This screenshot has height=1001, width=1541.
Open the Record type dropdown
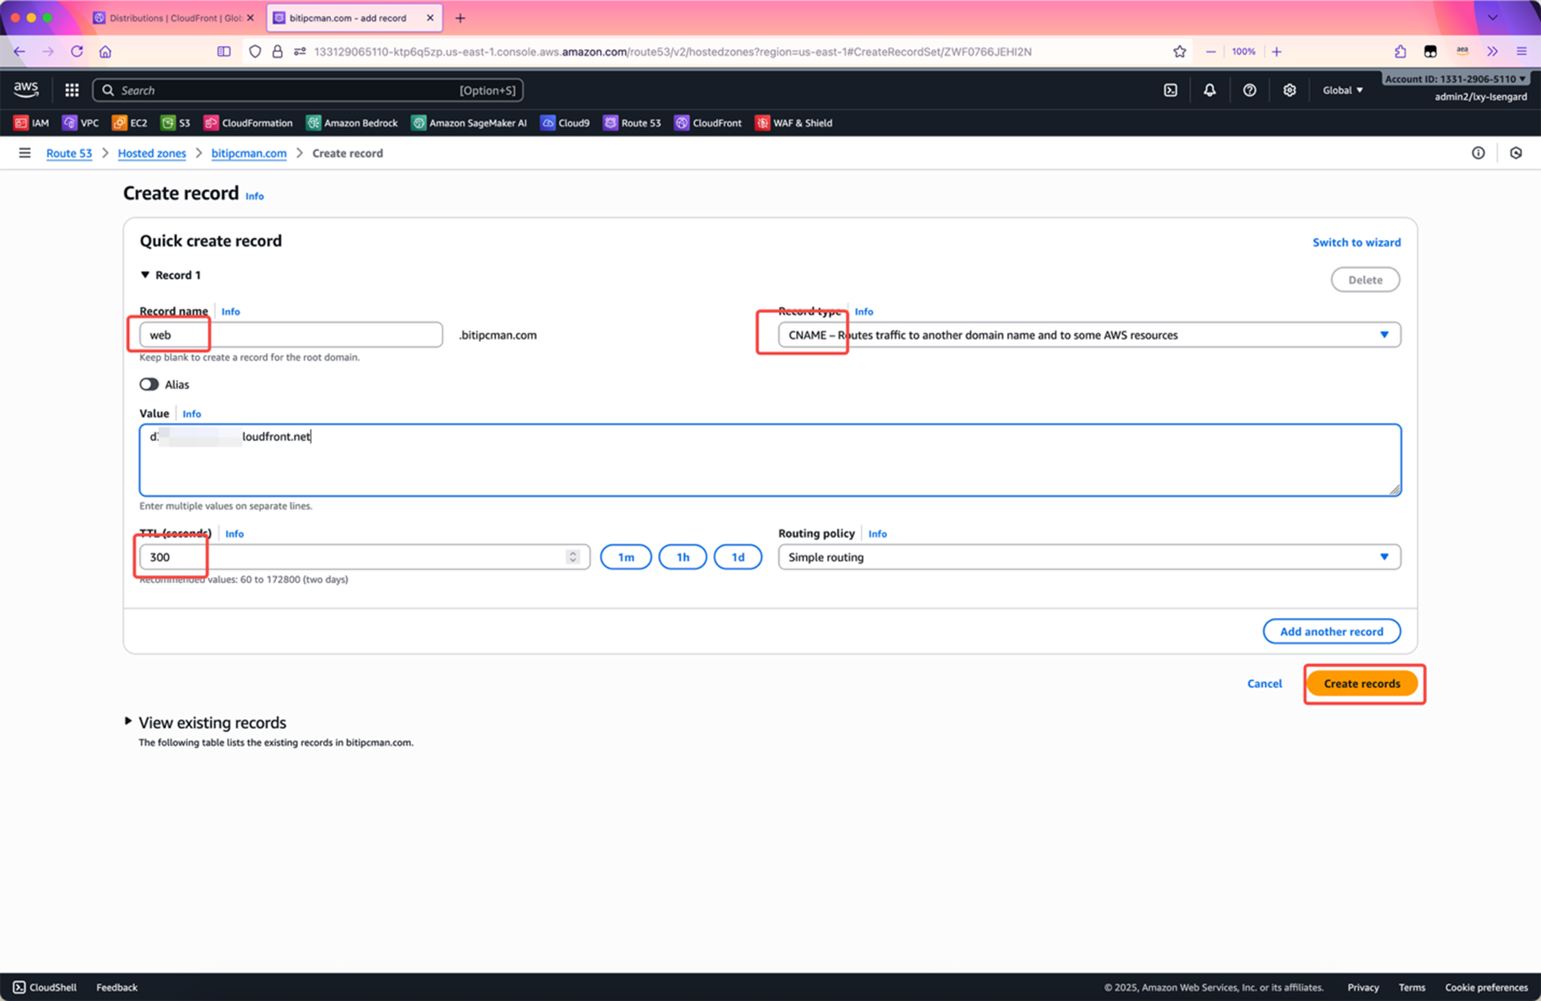coord(1089,335)
